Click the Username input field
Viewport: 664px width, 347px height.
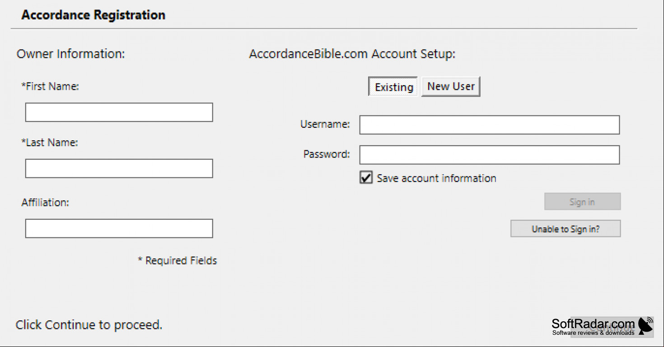coord(489,125)
